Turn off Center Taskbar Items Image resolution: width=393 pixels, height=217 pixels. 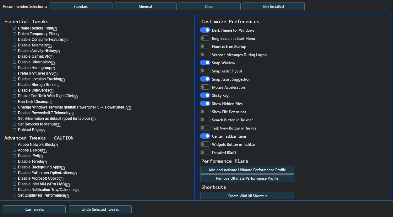coord(205,136)
